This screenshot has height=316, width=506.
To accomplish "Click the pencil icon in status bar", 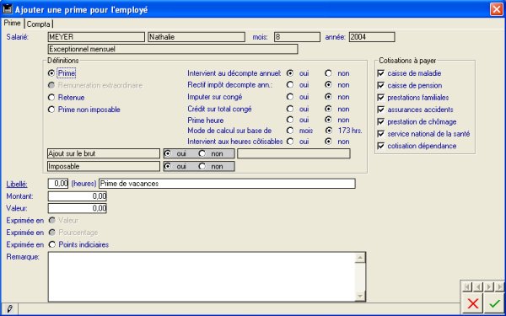I will (9, 309).
